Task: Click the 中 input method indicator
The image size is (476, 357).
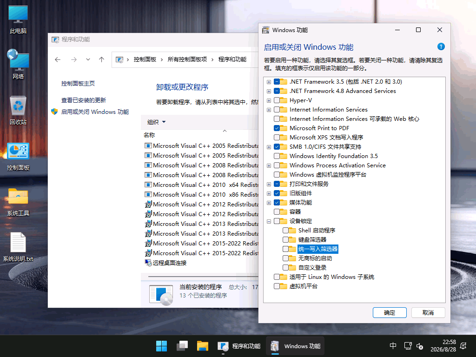Action: [393, 346]
